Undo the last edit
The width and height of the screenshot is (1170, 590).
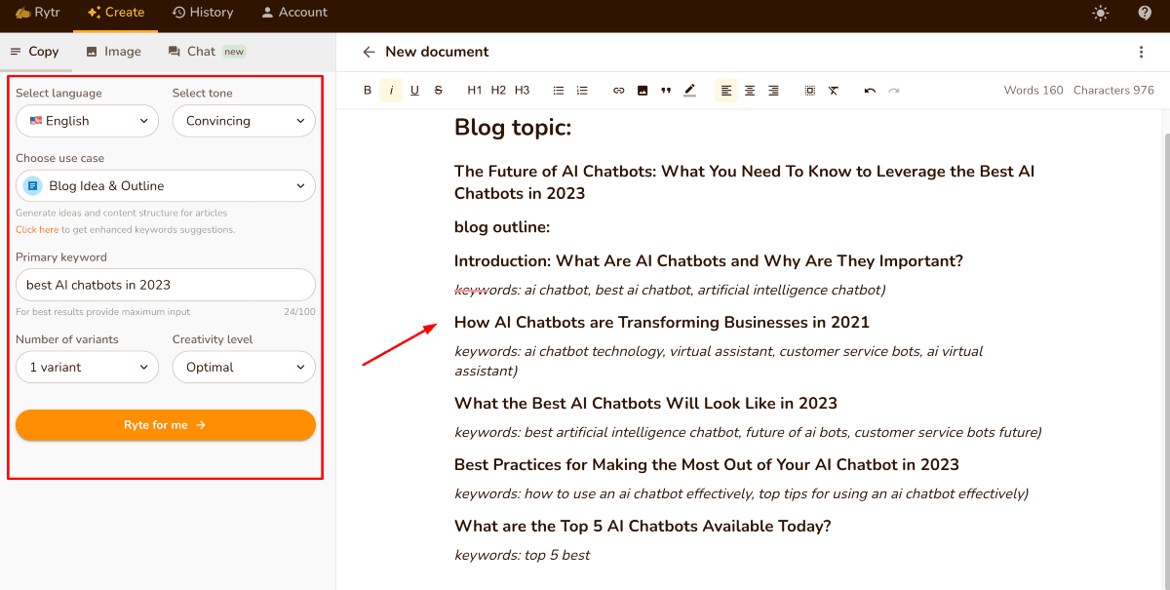[870, 91]
